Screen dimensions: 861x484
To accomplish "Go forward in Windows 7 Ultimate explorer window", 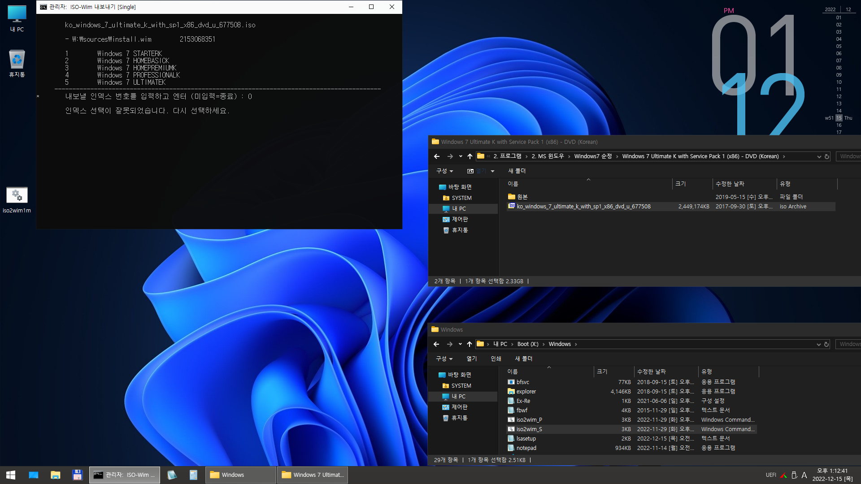I will pos(450,156).
